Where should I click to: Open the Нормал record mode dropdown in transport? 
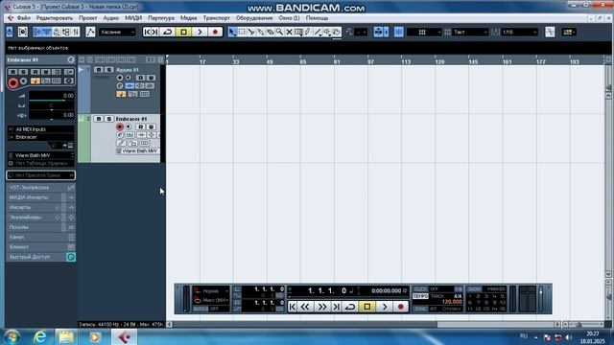(211, 291)
